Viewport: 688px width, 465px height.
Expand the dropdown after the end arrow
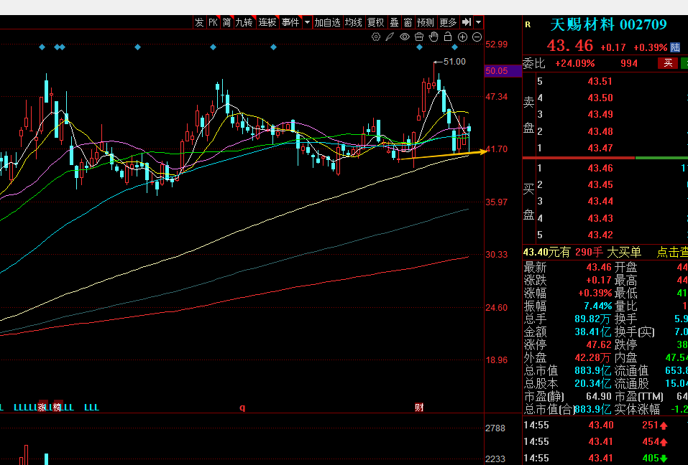click(x=478, y=22)
